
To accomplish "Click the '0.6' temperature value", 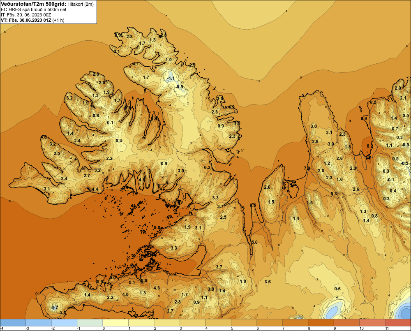I will pyautogui.click(x=337, y=289).
